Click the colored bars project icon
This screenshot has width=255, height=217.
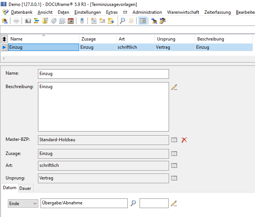(x=36, y=21)
